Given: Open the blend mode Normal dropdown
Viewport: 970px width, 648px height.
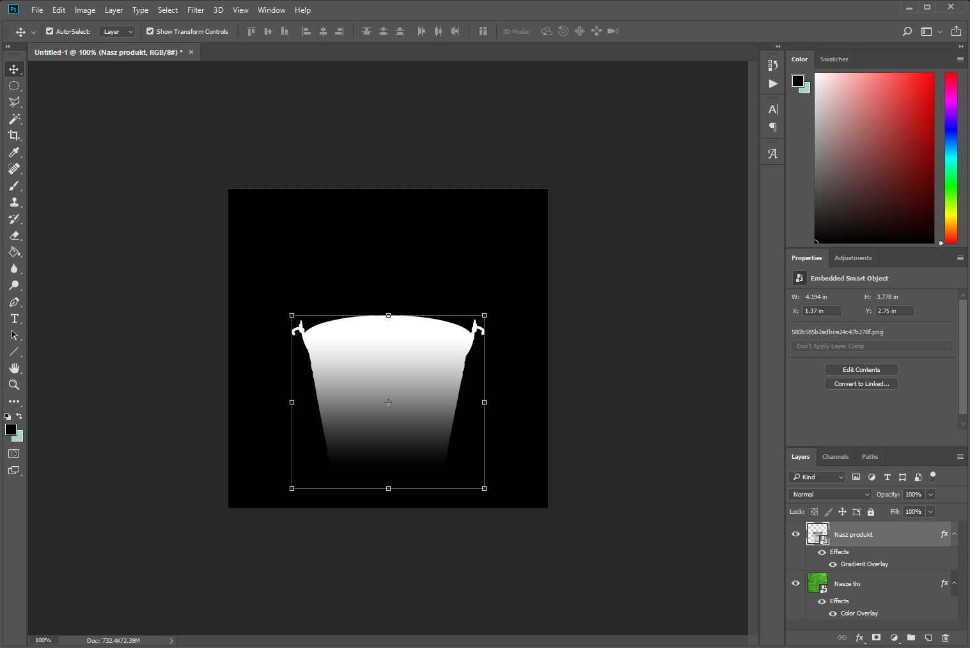Looking at the screenshot, I should [830, 495].
